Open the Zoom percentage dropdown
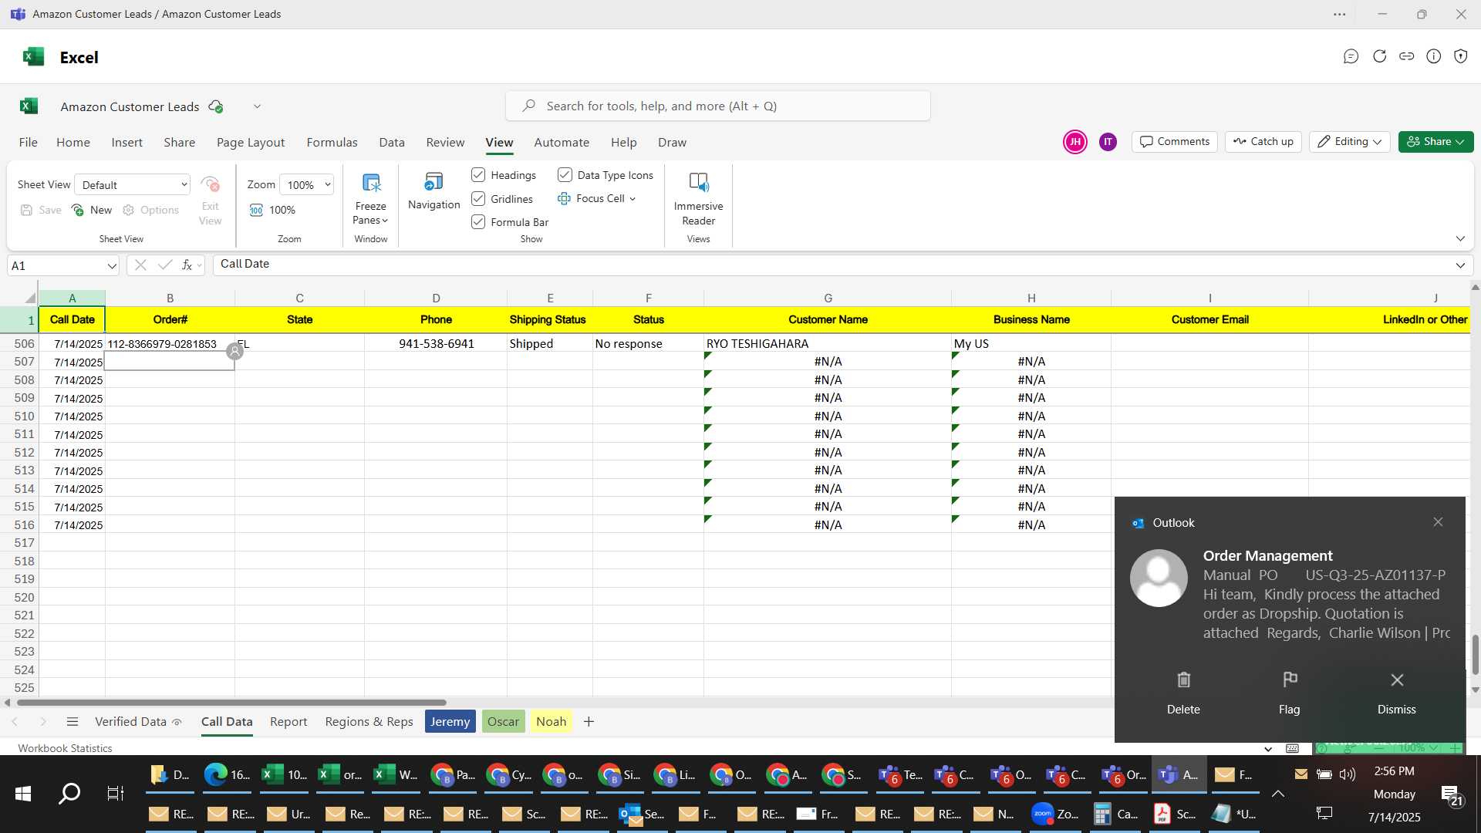 tap(307, 185)
